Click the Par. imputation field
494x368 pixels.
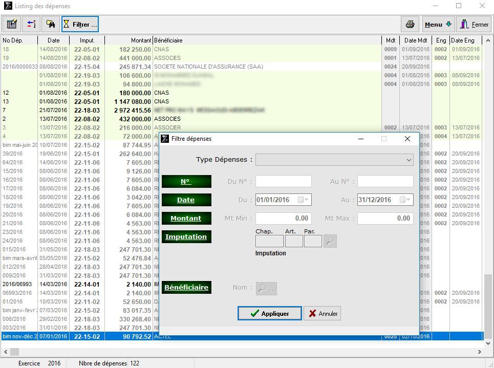313,241
